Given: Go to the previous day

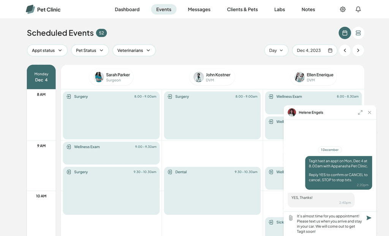Looking at the screenshot, I should [345, 50].
